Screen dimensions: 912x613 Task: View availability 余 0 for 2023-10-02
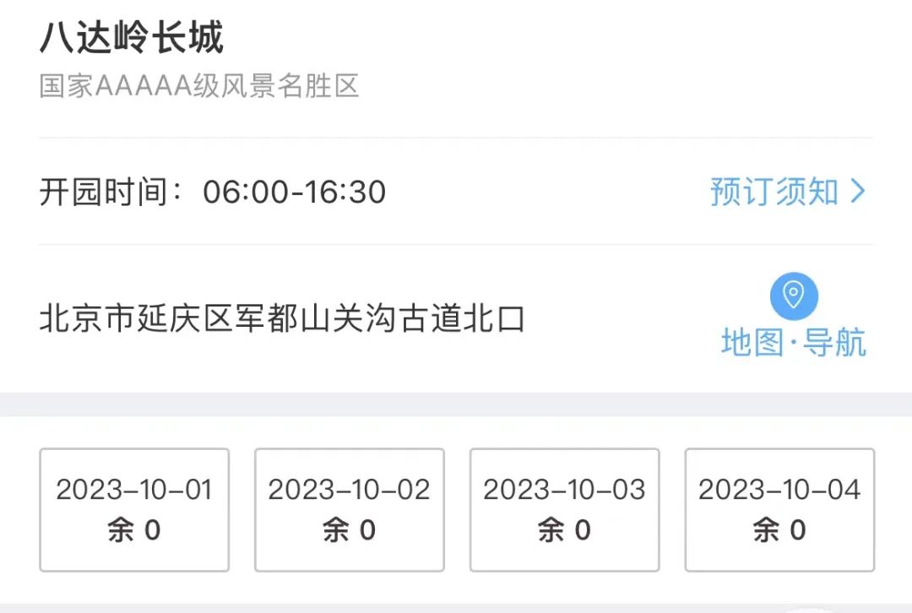click(348, 531)
